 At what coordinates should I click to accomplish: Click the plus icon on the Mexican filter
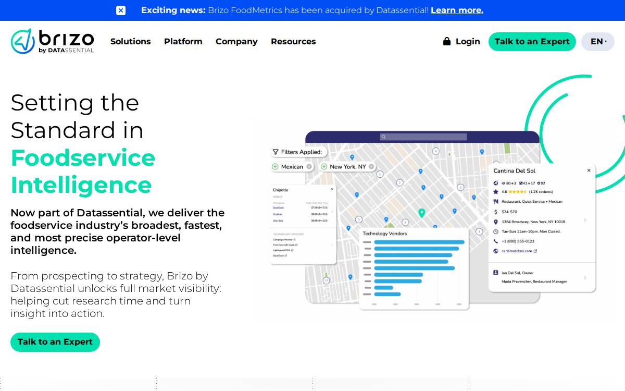[275, 167]
